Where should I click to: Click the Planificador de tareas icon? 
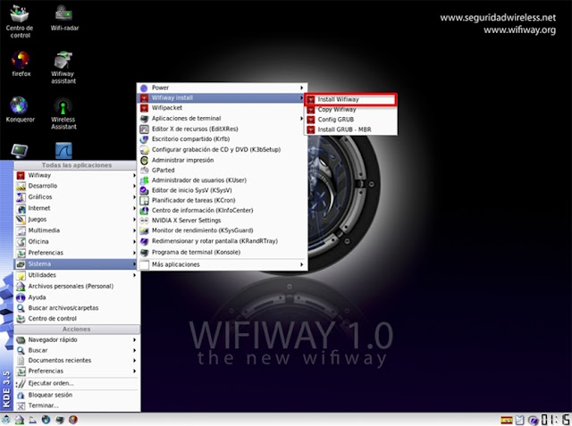pos(145,200)
